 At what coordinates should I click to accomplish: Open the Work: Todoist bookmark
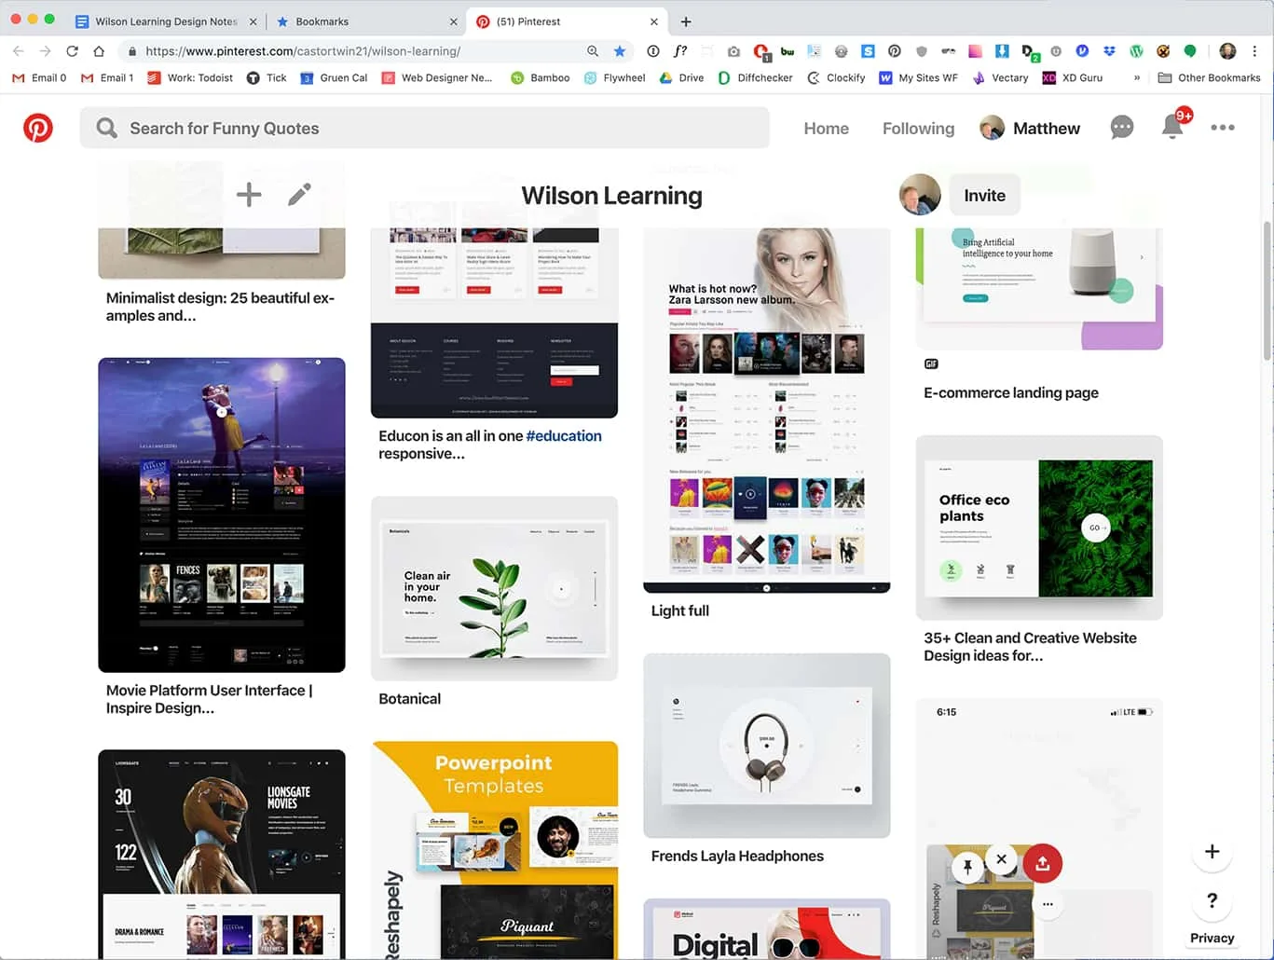[x=190, y=78]
